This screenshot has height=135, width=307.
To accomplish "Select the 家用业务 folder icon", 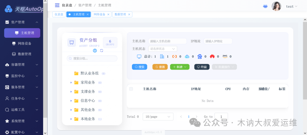I will pyautogui.click(x=76, y=83).
